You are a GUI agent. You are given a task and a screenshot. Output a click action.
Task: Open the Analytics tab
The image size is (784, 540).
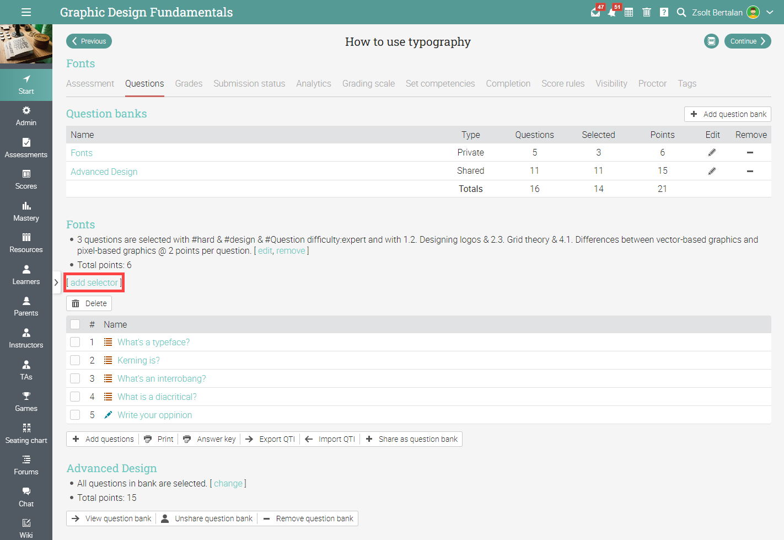tap(314, 83)
